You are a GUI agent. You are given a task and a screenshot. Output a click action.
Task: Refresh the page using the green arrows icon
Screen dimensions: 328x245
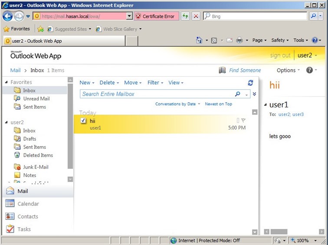tap(185, 16)
